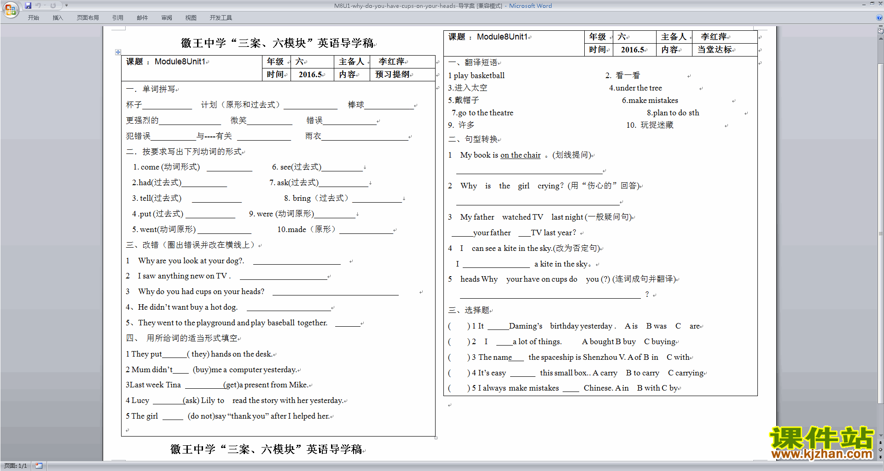The height and width of the screenshot is (471, 884).
Task: Switch to 引用 ribbon tab
Action: pos(118,18)
